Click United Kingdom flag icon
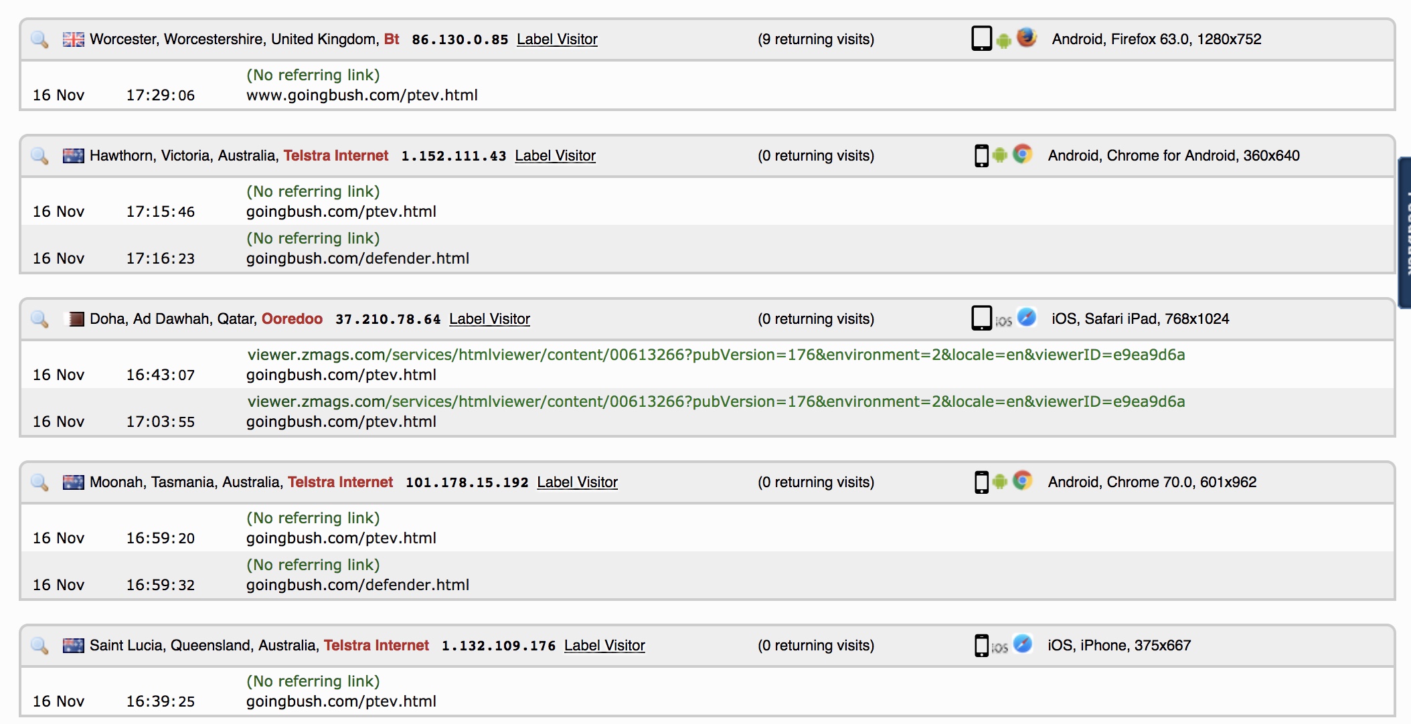 (x=73, y=39)
